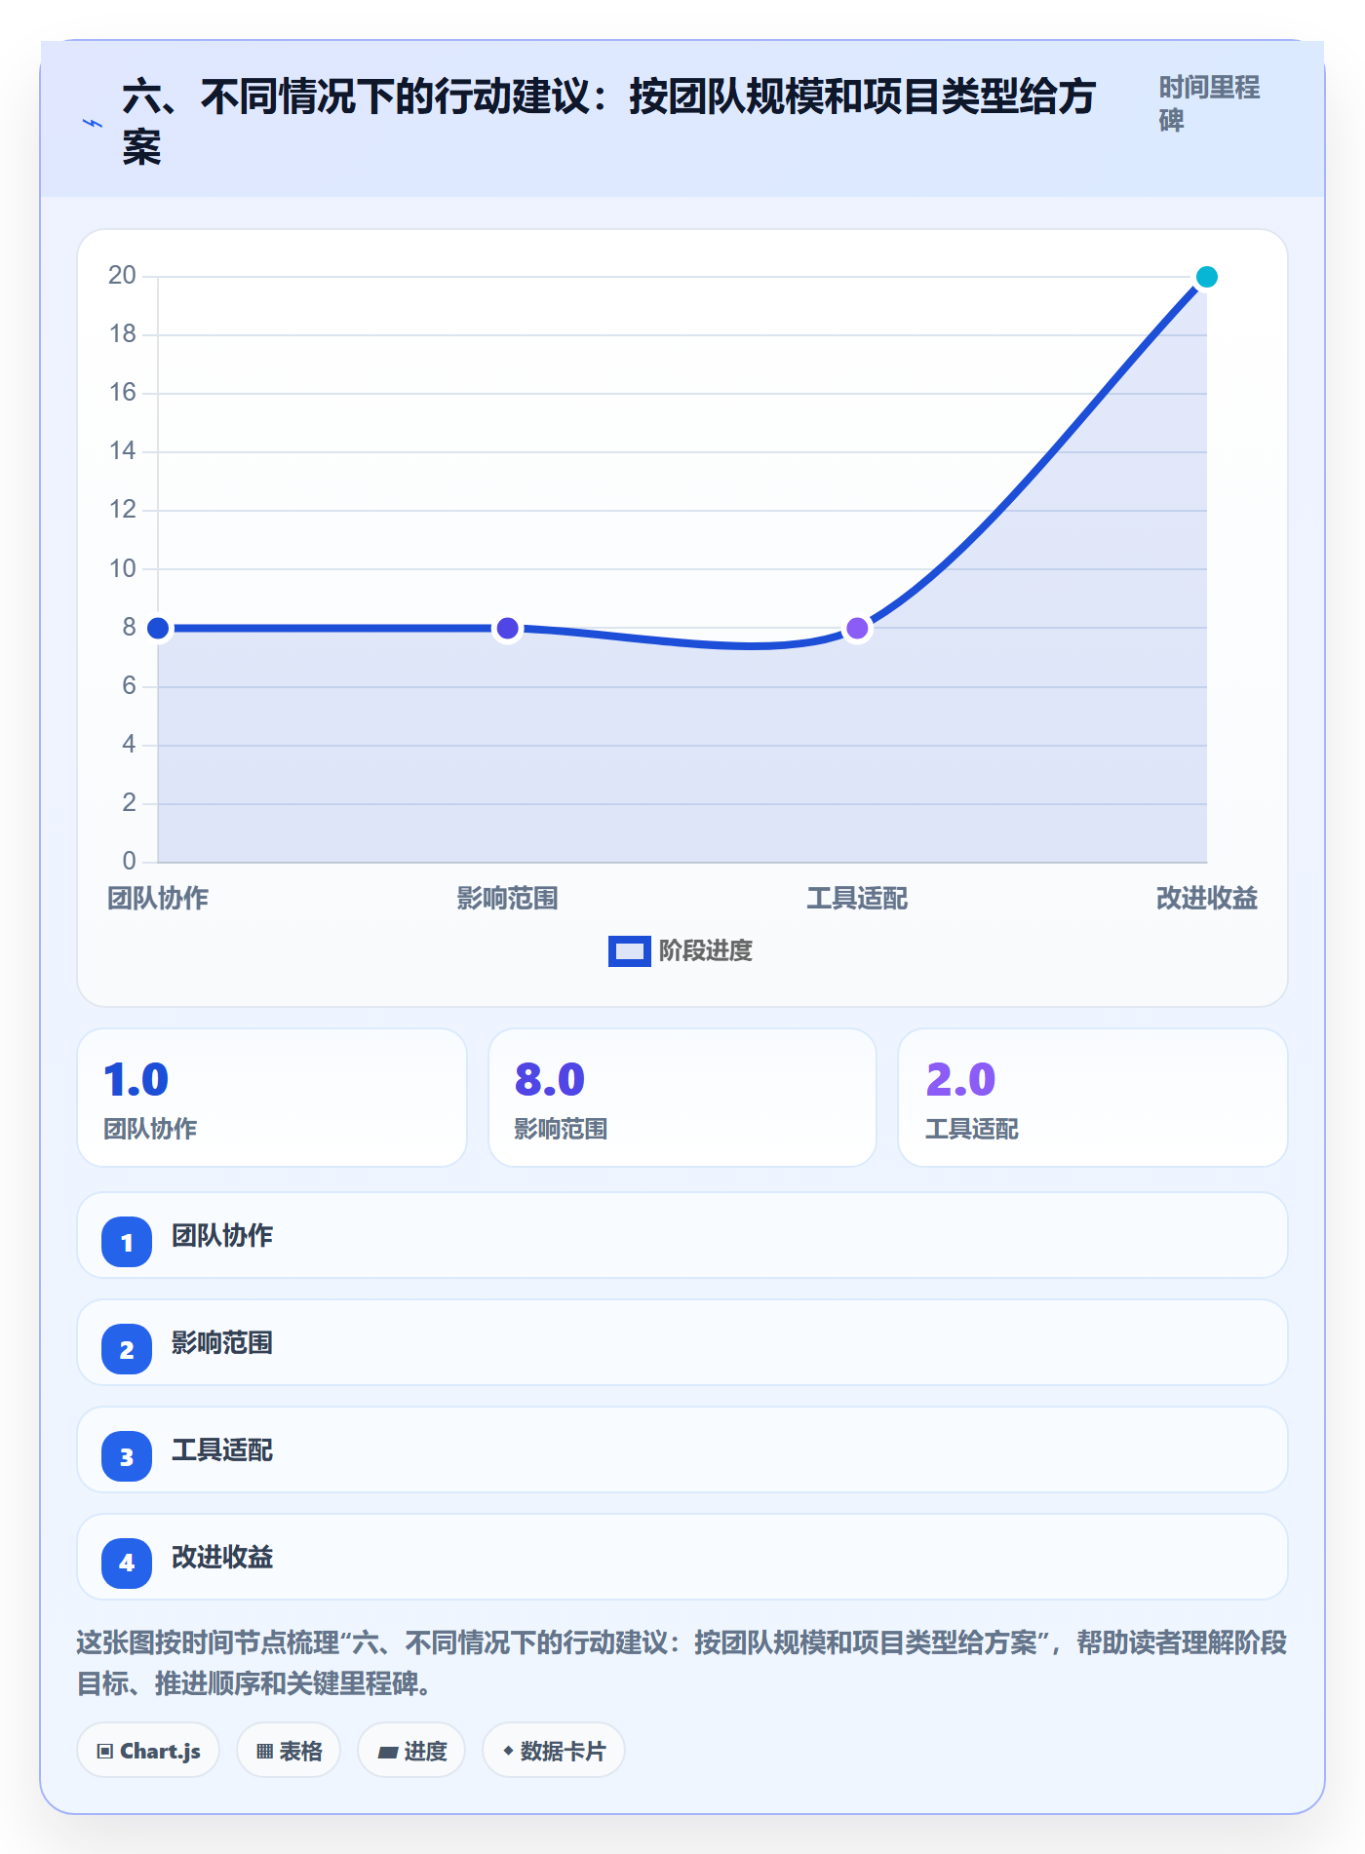Click the 表格 tag
The height and width of the screenshot is (1854, 1365).
(x=289, y=1751)
